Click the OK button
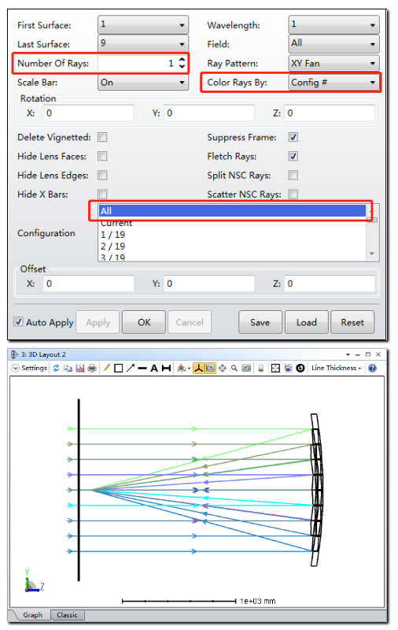Viewport: 398px width, 630px height. [x=144, y=322]
